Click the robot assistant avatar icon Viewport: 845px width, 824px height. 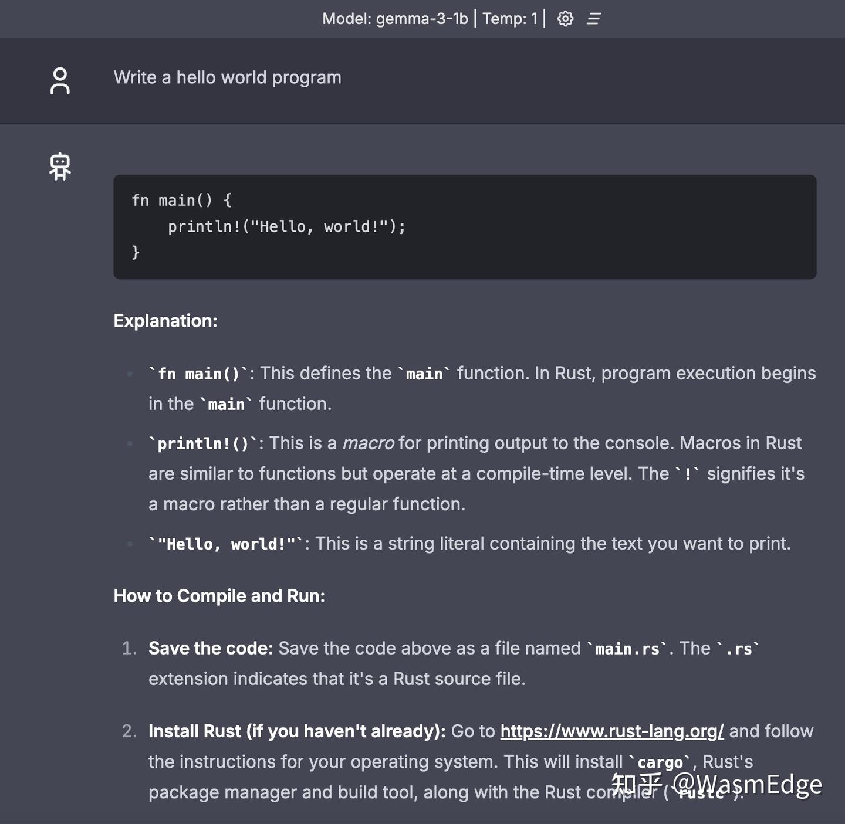(60, 167)
